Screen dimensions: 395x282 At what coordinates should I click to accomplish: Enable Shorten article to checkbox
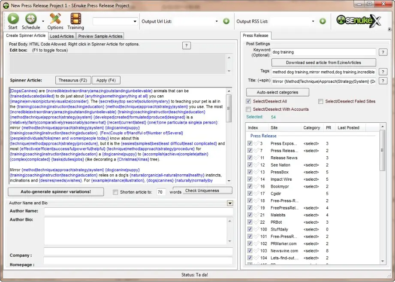coord(115,192)
